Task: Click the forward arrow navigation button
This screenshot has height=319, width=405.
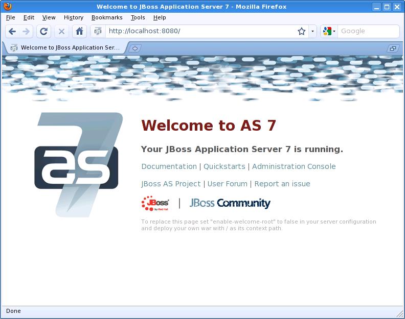Action: (x=26, y=32)
